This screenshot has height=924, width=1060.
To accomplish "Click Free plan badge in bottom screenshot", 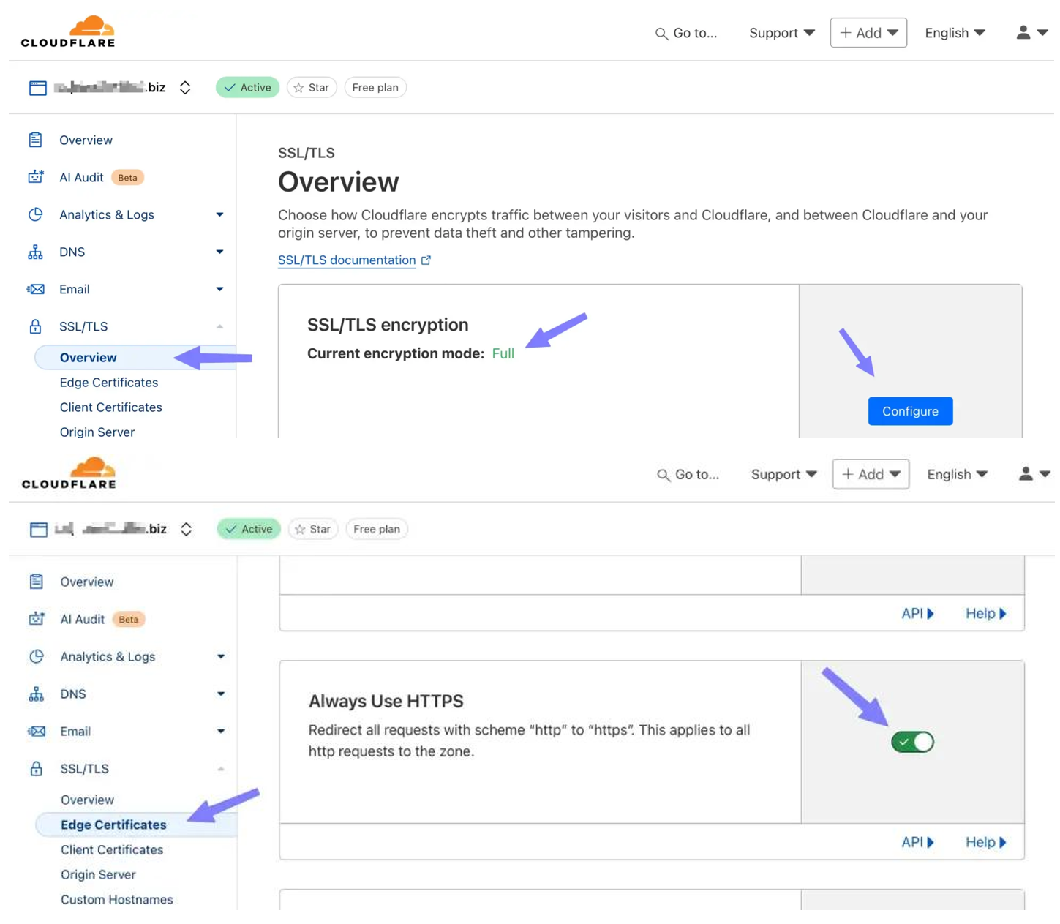I will pos(377,529).
